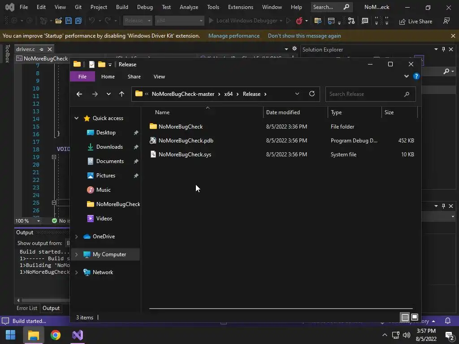Collapse the Quick access tree node
The height and width of the screenshot is (344, 459).
76,118
